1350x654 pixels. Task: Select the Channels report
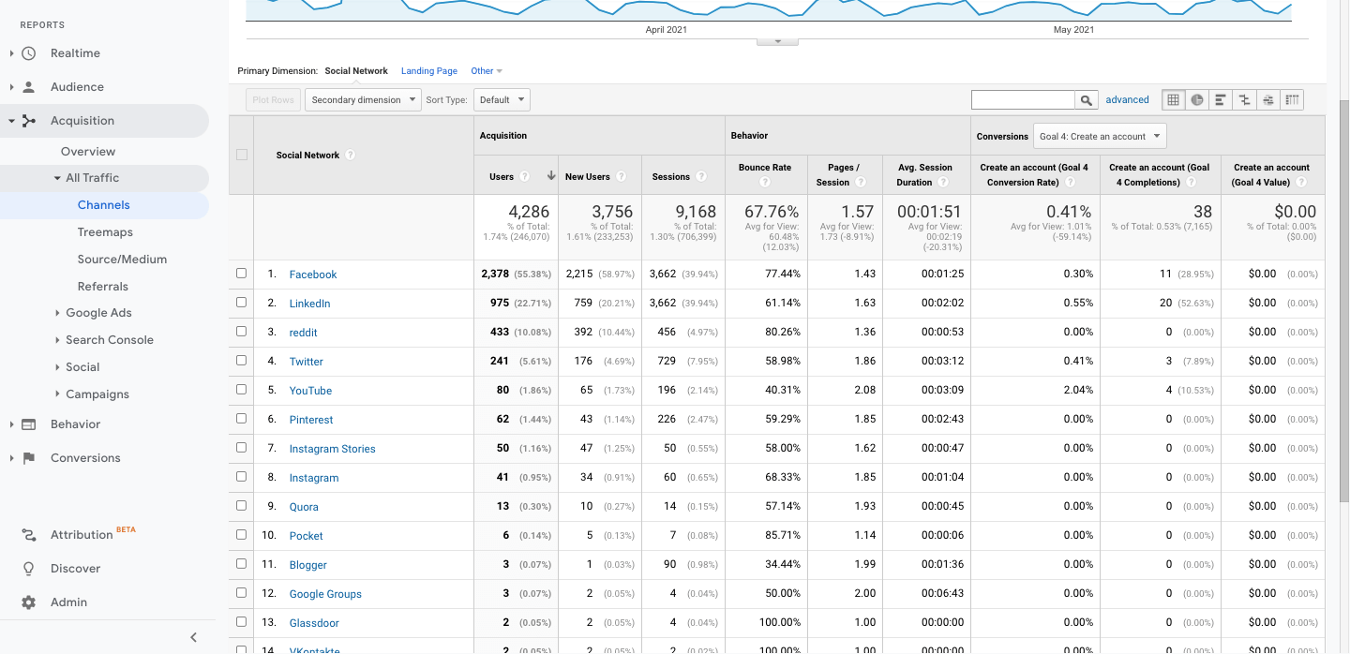point(104,205)
